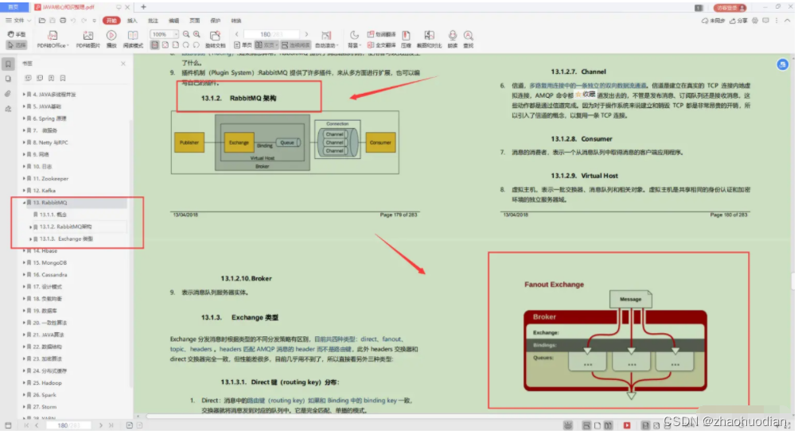Select the 插入 ribbon tab

pos(132,21)
